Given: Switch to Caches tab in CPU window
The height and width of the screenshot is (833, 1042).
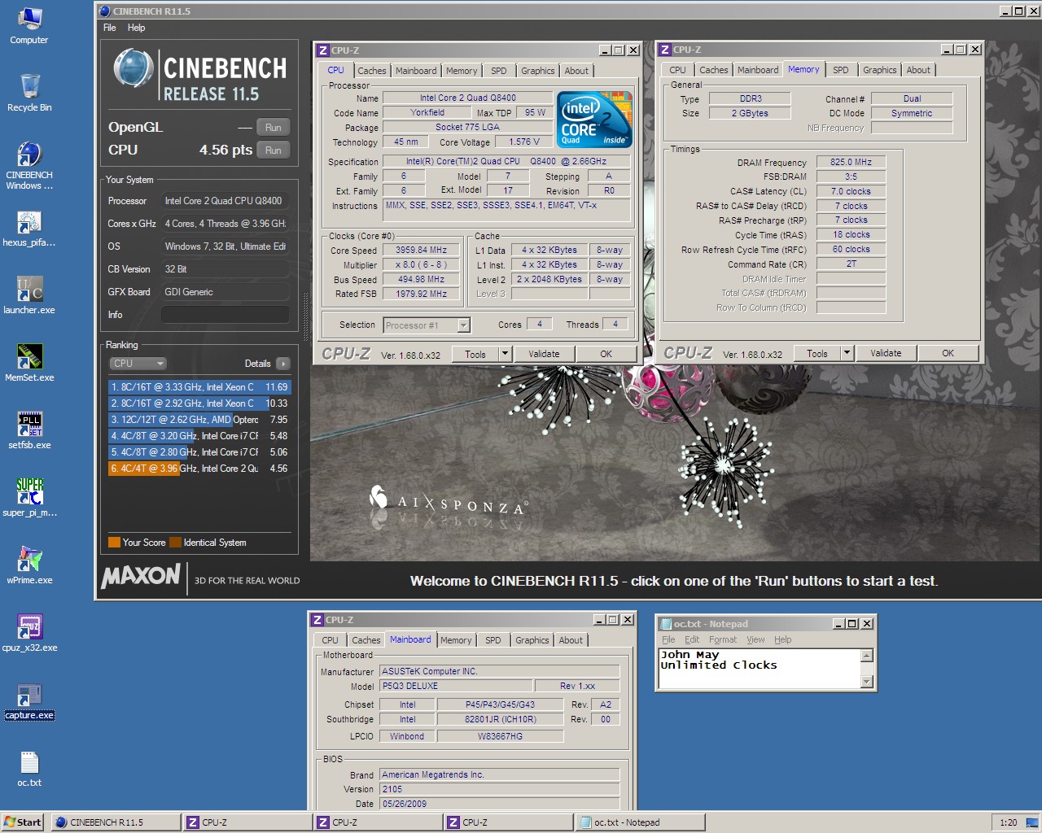Looking at the screenshot, I should 371,71.
